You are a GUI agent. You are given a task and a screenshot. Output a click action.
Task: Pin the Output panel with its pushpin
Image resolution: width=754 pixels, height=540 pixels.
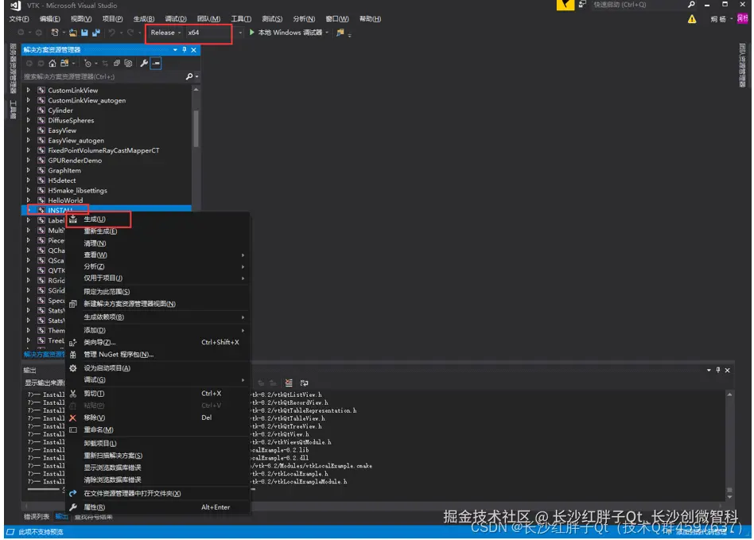tap(718, 370)
